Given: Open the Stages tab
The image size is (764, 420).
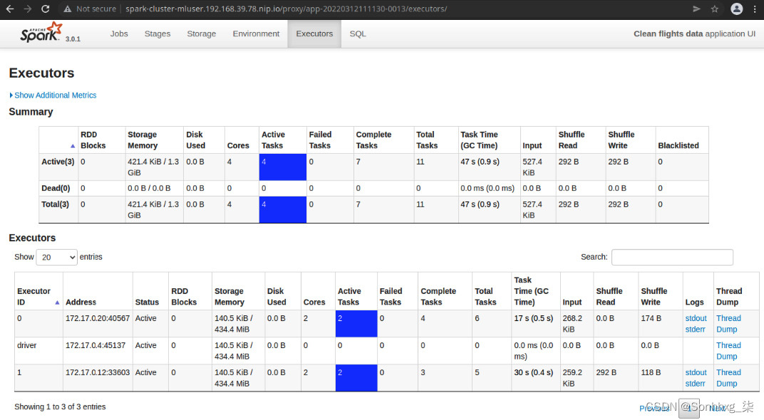Looking at the screenshot, I should [x=158, y=33].
